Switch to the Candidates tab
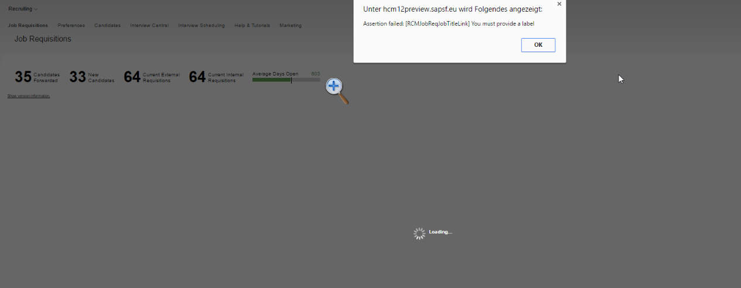The width and height of the screenshot is (741, 288). [107, 26]
